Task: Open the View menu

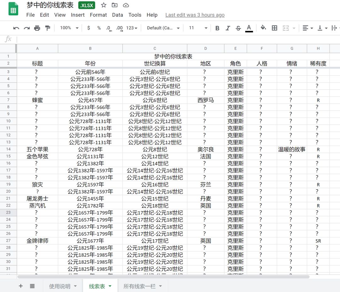Action: click(x=60, y=15)
